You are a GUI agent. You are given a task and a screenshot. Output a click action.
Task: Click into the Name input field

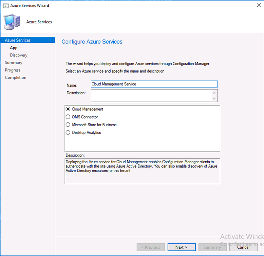pos(154,84)
